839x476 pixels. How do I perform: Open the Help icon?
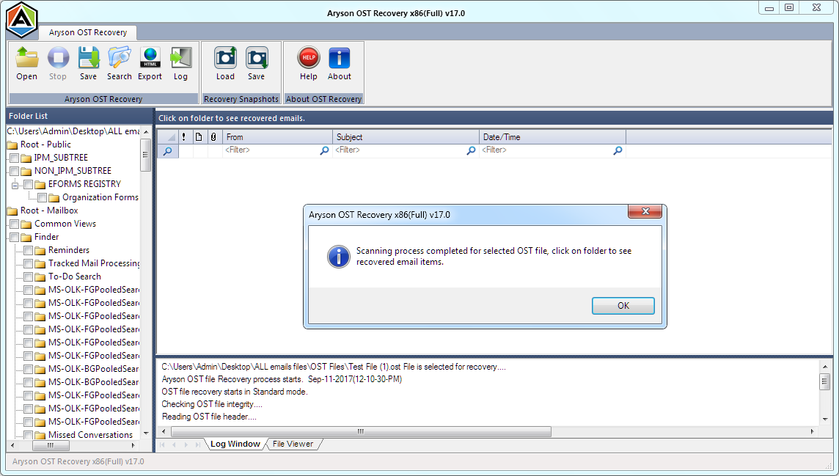pyautogui.click(x=309, y=58)
